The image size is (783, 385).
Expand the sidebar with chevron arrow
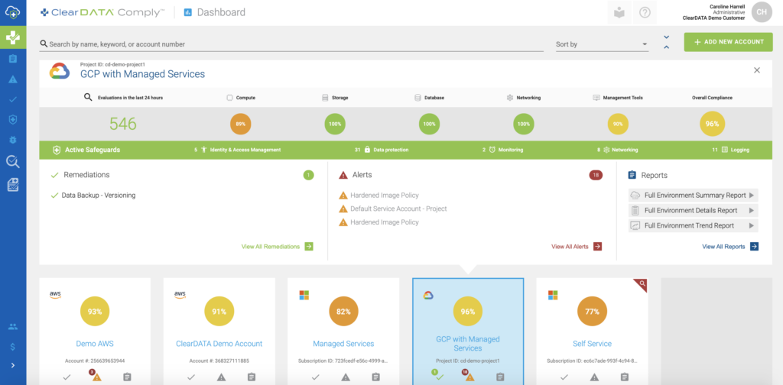click(13, 366)
